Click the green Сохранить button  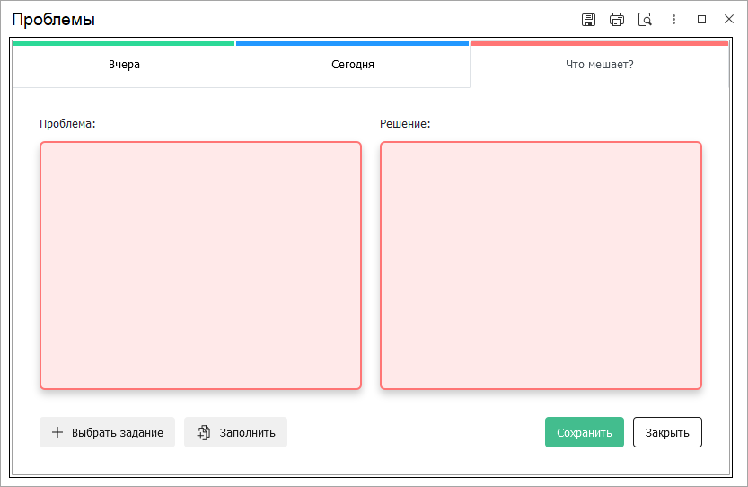pyautogui.click(x=584, y=432)
